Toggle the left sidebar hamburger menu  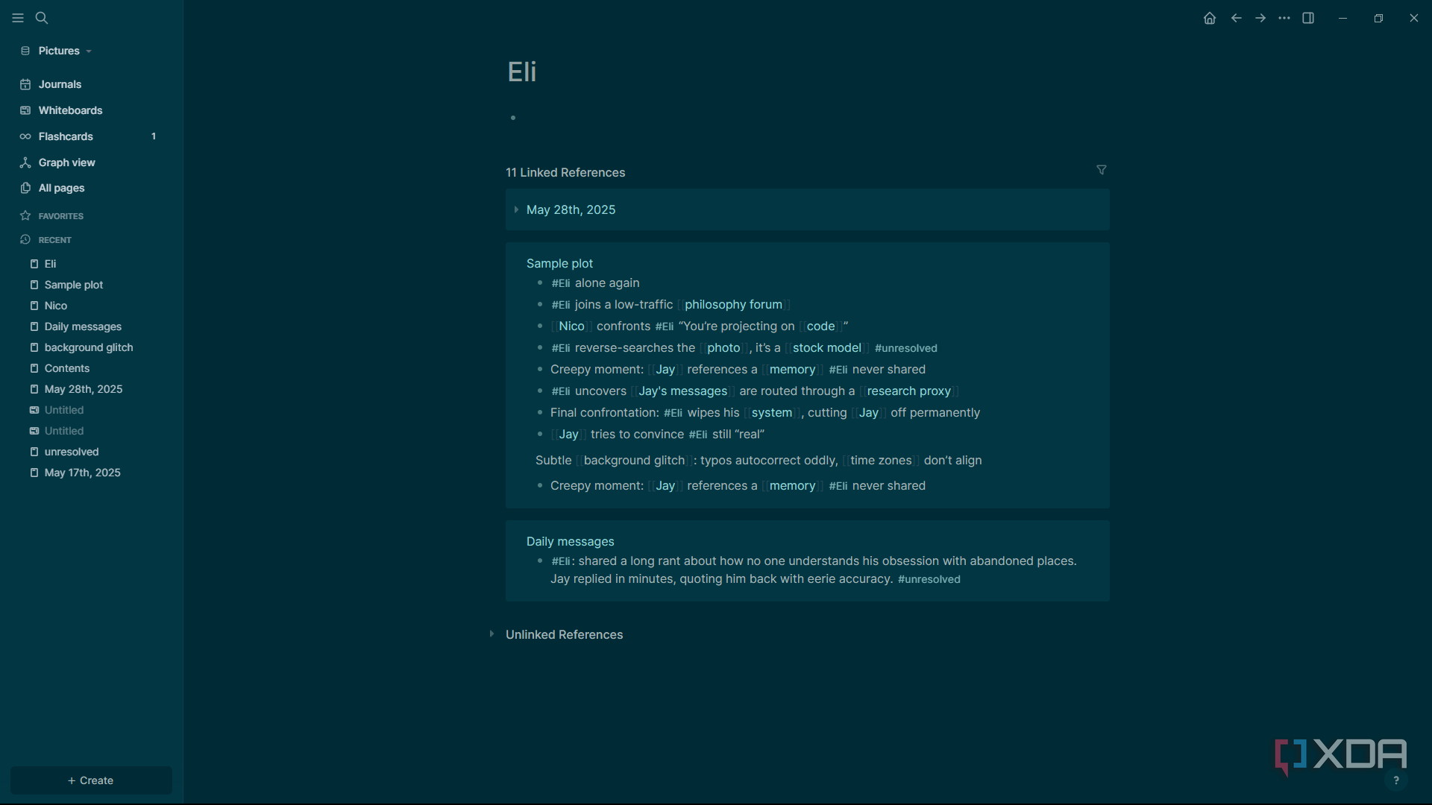(18, 18)
